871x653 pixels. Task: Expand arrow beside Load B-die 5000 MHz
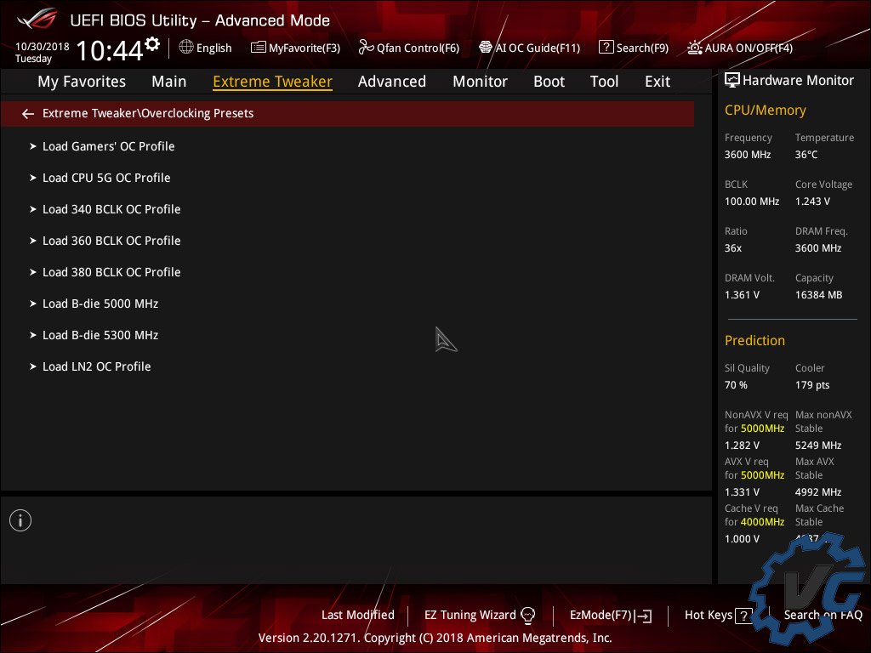click(33, 304)
